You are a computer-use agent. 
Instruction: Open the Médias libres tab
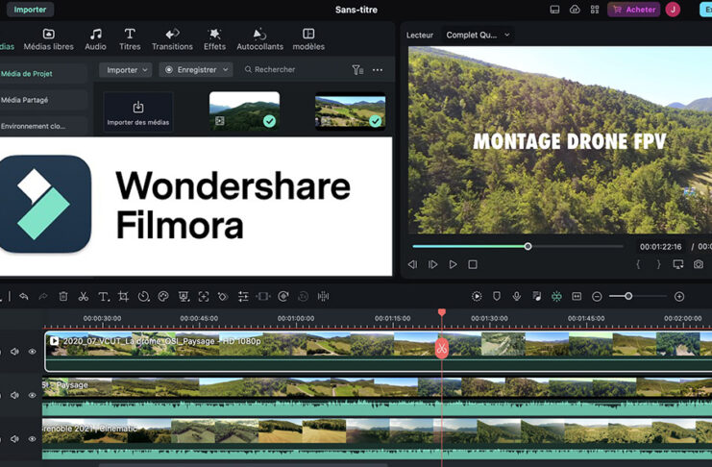[49, 39]
